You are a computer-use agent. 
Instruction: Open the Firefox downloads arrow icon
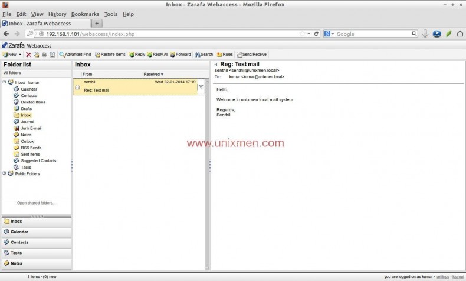(425, 34)
